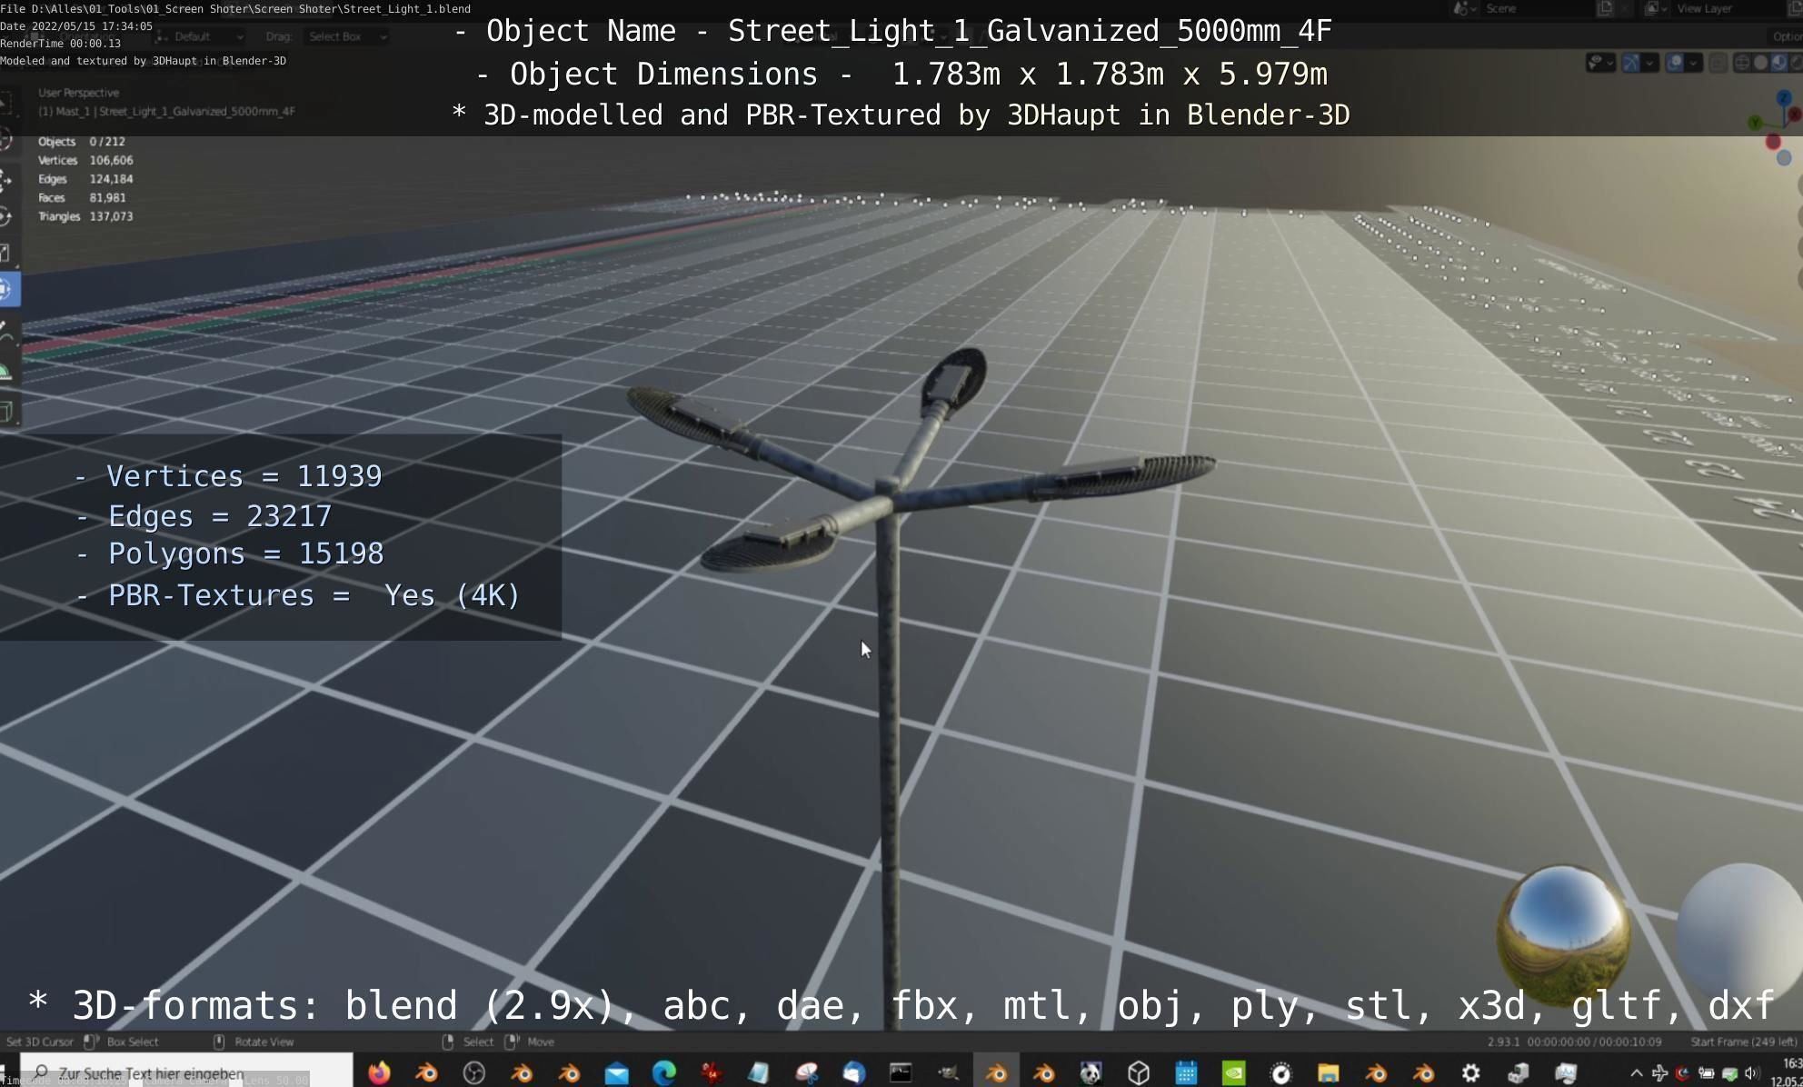Click the 'User Perspective' viewport label
The image size is (1803, 1087).
[78, 93]
